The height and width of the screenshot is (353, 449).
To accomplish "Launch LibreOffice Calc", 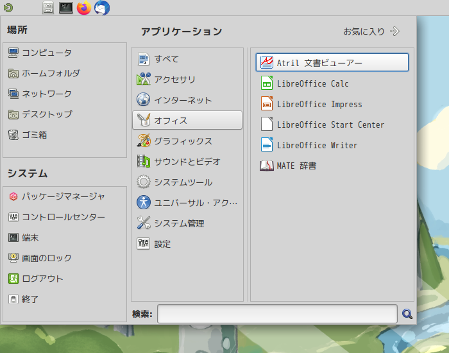I will (x=332, y=83).
